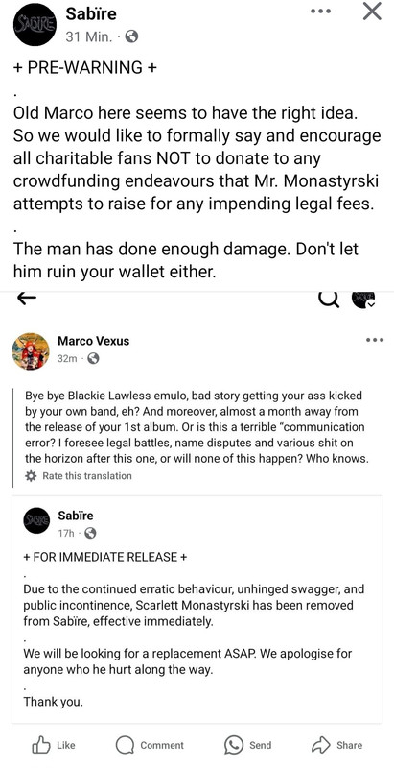Viewport: 394px width, 768px height.
Task: Open the Marco Vexus profile name link
Action: point(93,341)
